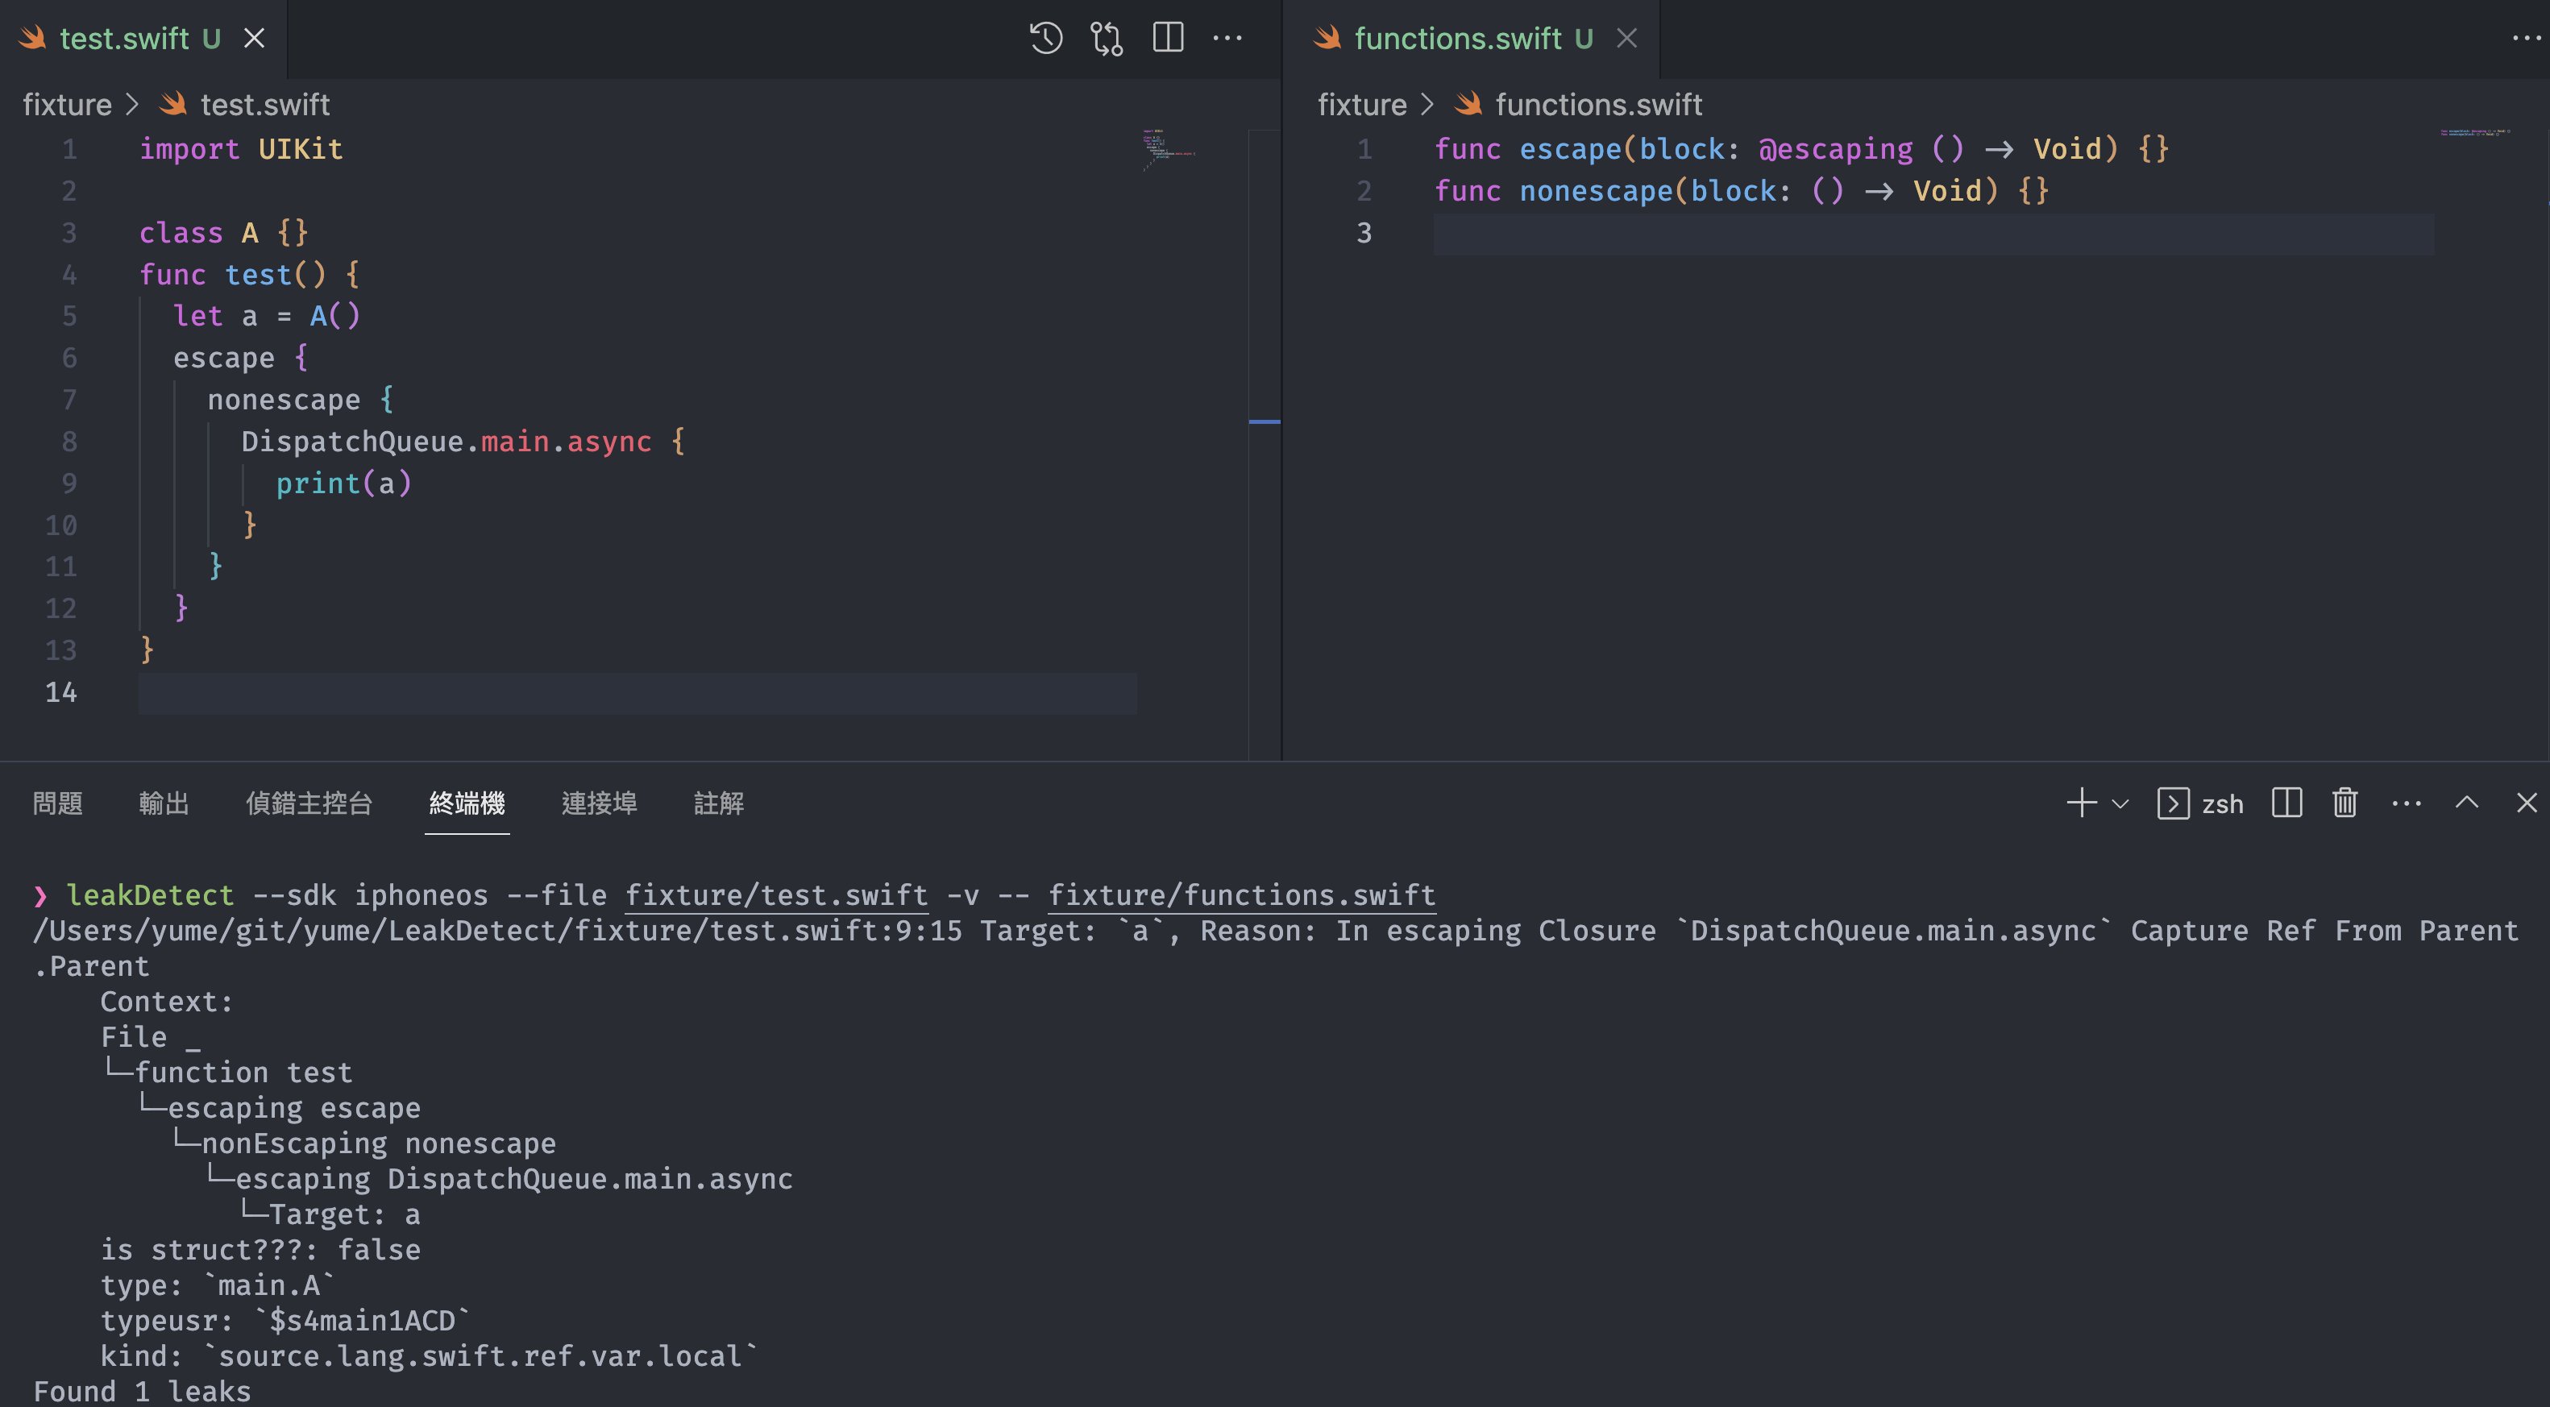
Task: Split the test.swift editor right
Action: [1168, 39]
